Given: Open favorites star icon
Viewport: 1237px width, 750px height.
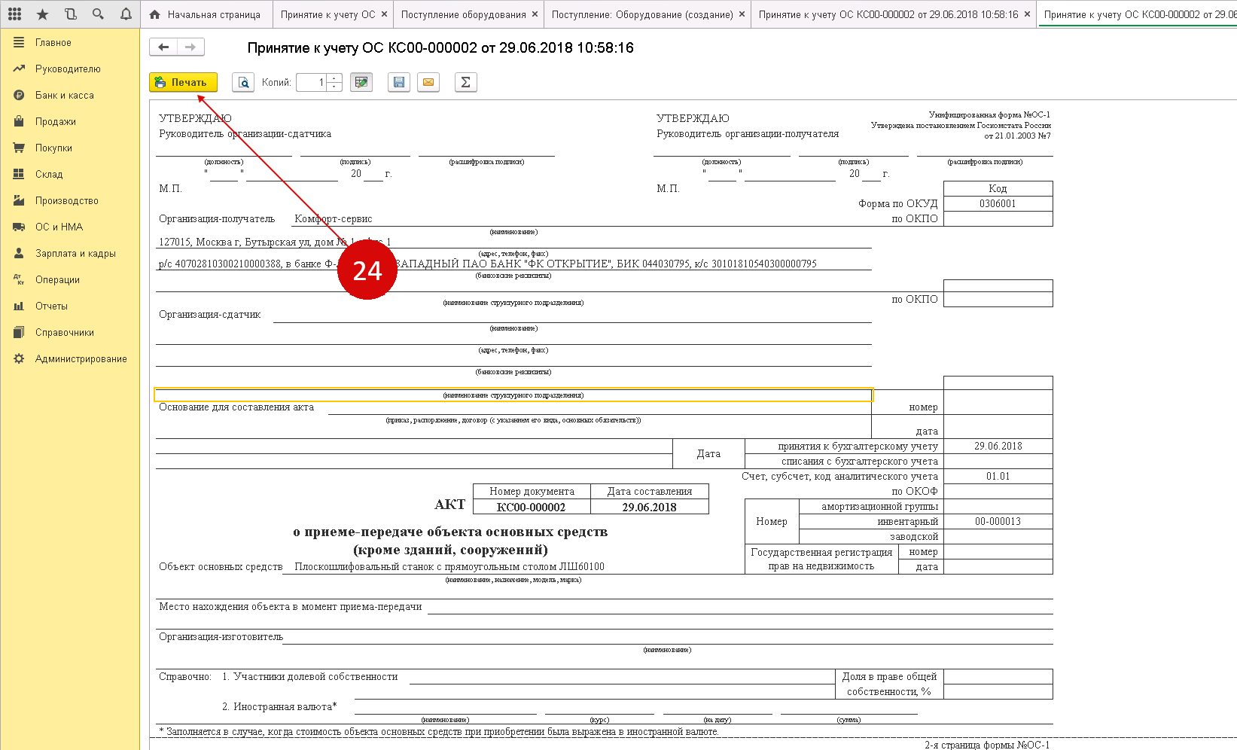Looking at the screenshot, I should click(42, 14).
